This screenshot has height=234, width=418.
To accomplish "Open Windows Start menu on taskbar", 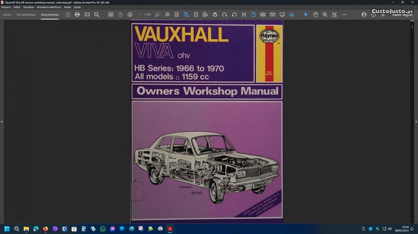I will click(x=7, y=228).
